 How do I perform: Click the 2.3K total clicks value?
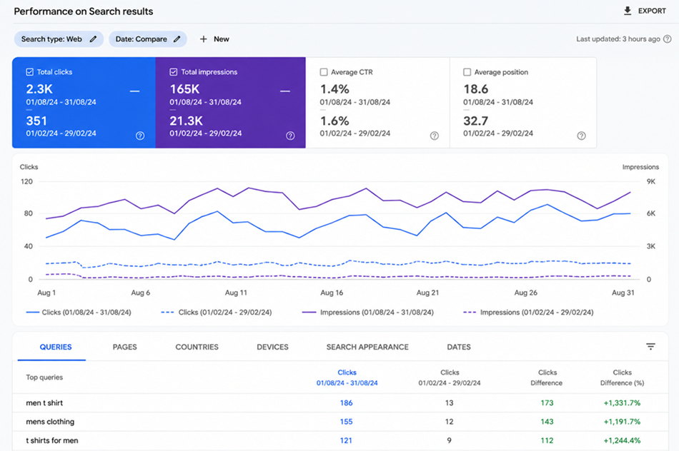point(39,89)
